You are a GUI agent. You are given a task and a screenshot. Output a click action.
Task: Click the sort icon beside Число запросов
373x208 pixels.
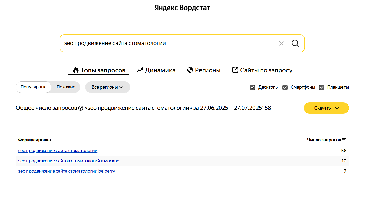click(344, 140)
